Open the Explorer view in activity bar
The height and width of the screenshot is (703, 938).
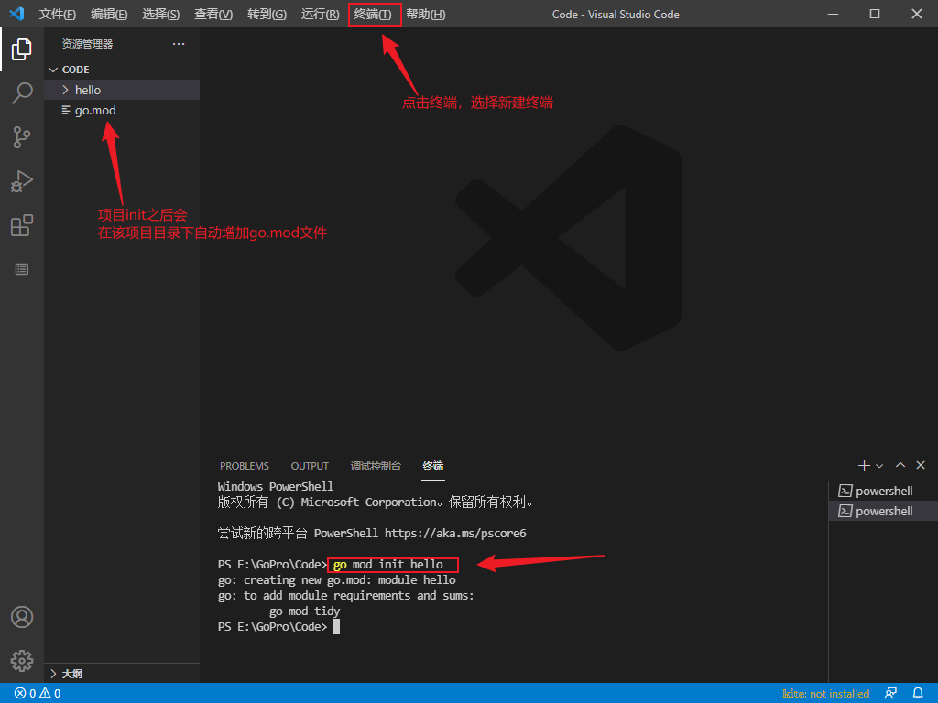[x=22, y=49]
